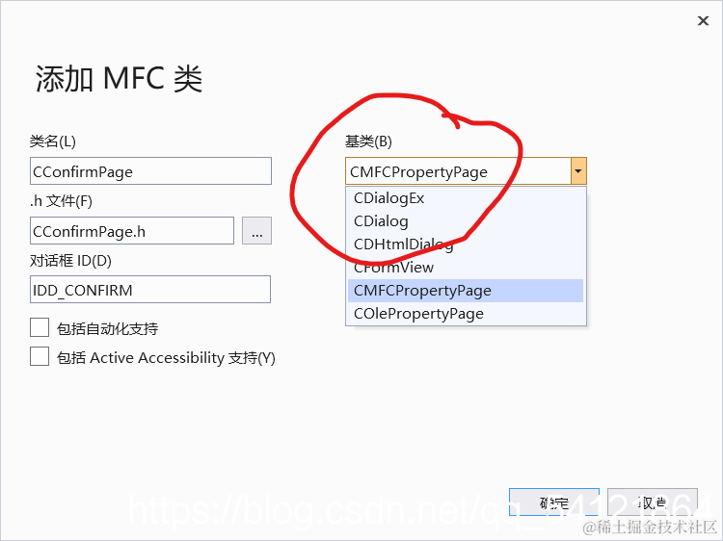723x541 pixels.
Task: Click the 添加 MFC 类 dialog title
Action: [119, 78]
